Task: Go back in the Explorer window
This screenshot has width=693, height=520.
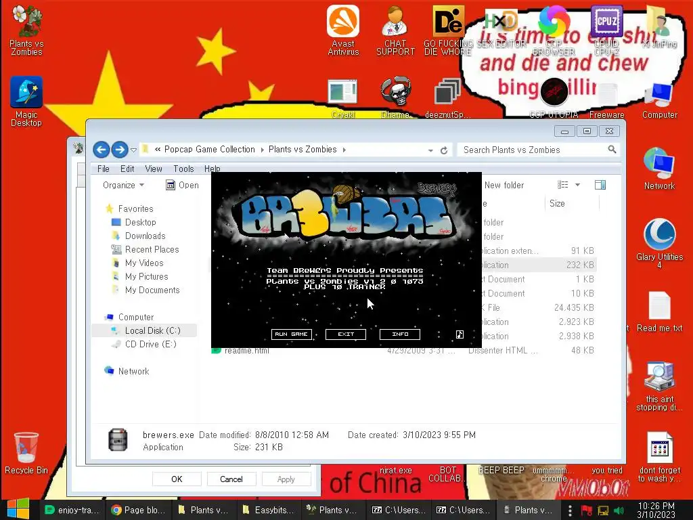Action: click(x=102, y=150)
